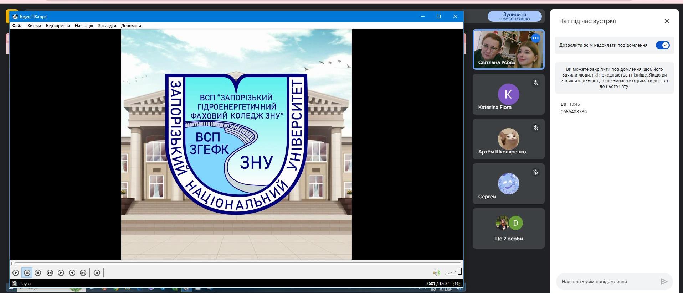Click the status bar file icon

tap(15, 283)
